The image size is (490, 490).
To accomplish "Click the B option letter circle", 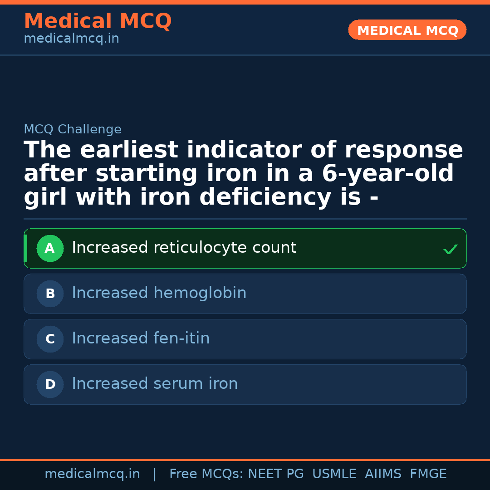I will pyautogui.click(x=50, y=294).
